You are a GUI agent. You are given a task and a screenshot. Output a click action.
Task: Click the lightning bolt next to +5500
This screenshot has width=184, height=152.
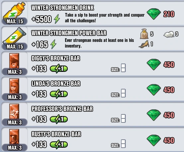click(57, 19)
